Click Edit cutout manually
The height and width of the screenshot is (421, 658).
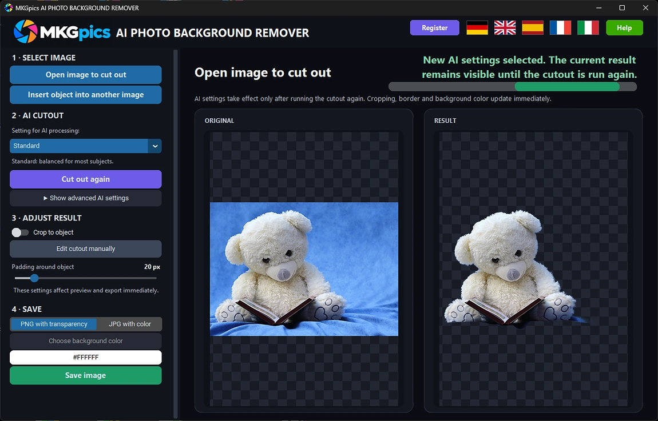(x=86, y=249)
